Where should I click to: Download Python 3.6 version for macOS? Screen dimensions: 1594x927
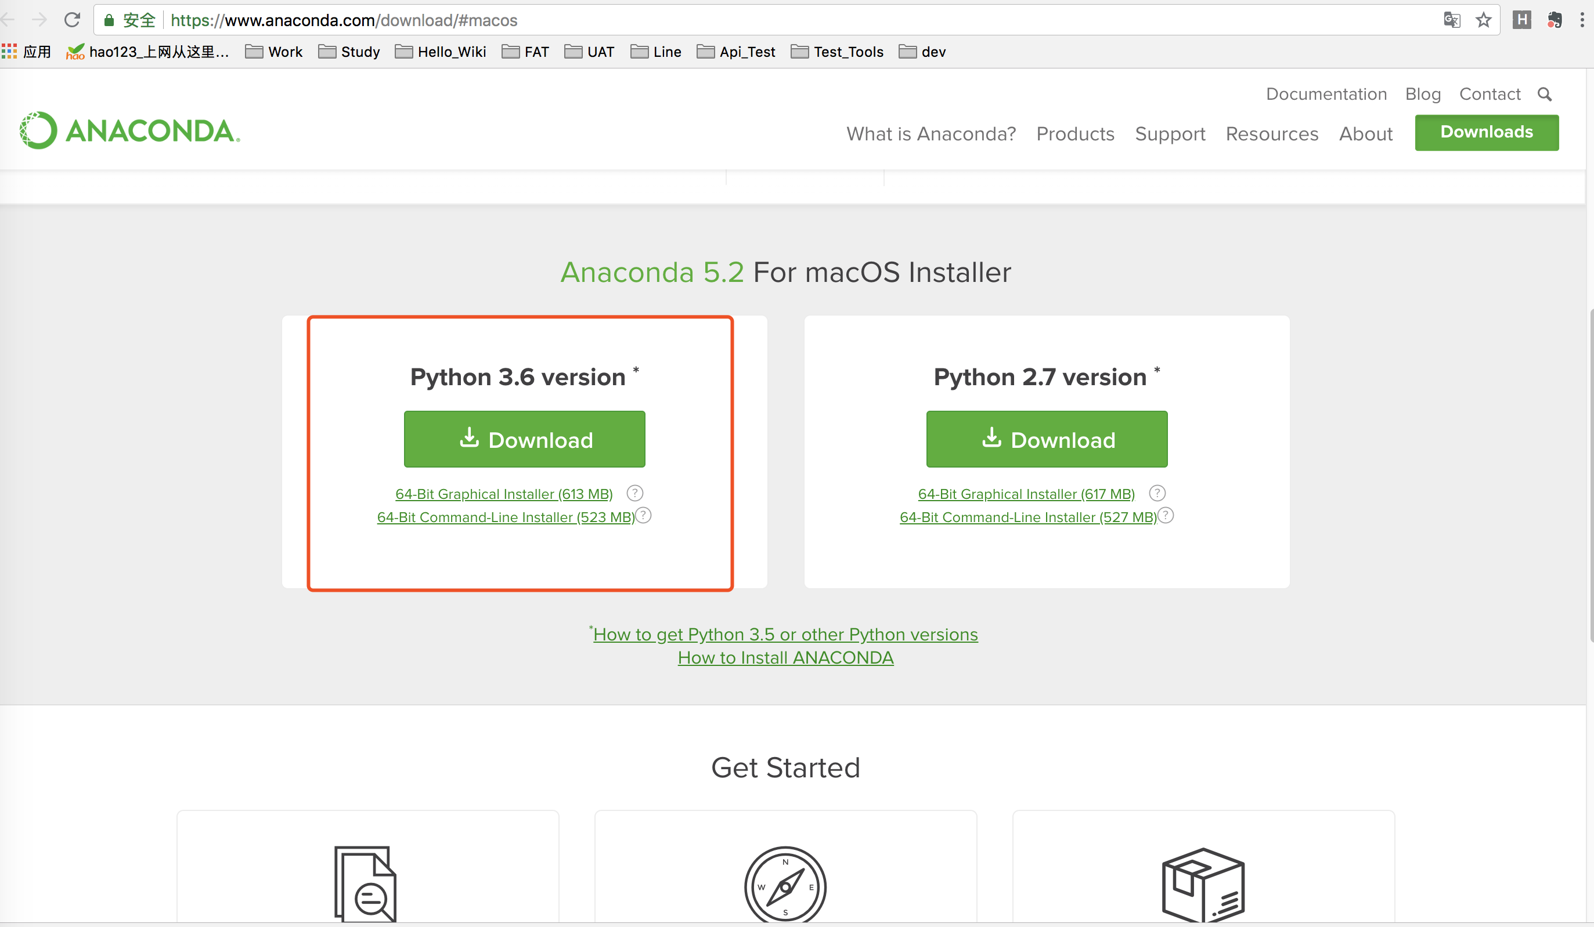524,438
